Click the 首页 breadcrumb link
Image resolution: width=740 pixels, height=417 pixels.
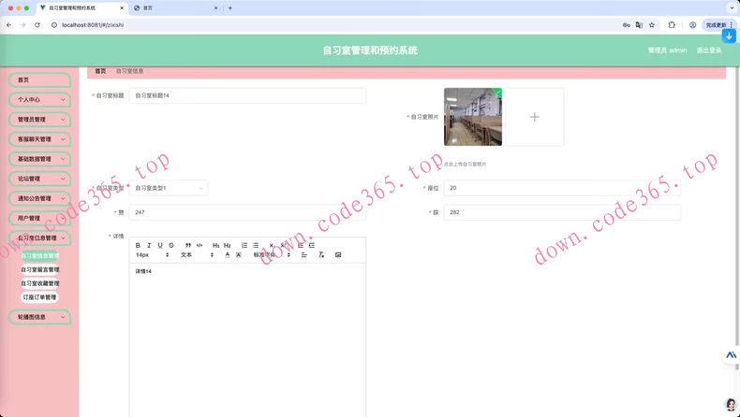tap(100, 71)
